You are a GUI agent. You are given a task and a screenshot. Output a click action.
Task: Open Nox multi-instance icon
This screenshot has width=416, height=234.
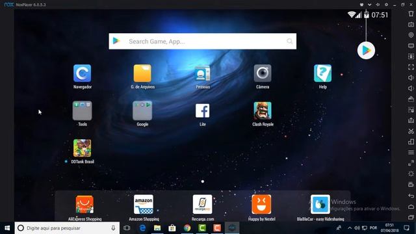coord(411,142)
